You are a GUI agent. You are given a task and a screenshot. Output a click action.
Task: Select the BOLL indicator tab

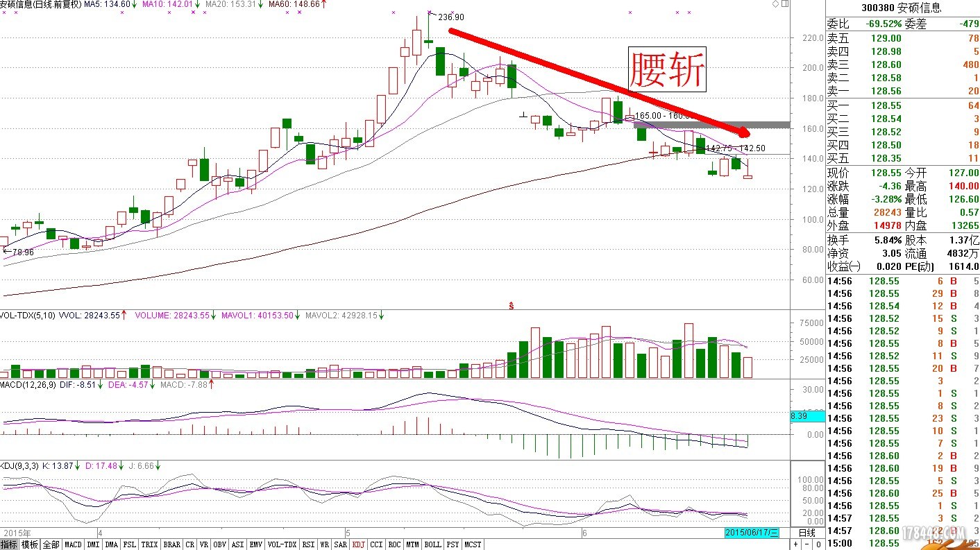432,544
